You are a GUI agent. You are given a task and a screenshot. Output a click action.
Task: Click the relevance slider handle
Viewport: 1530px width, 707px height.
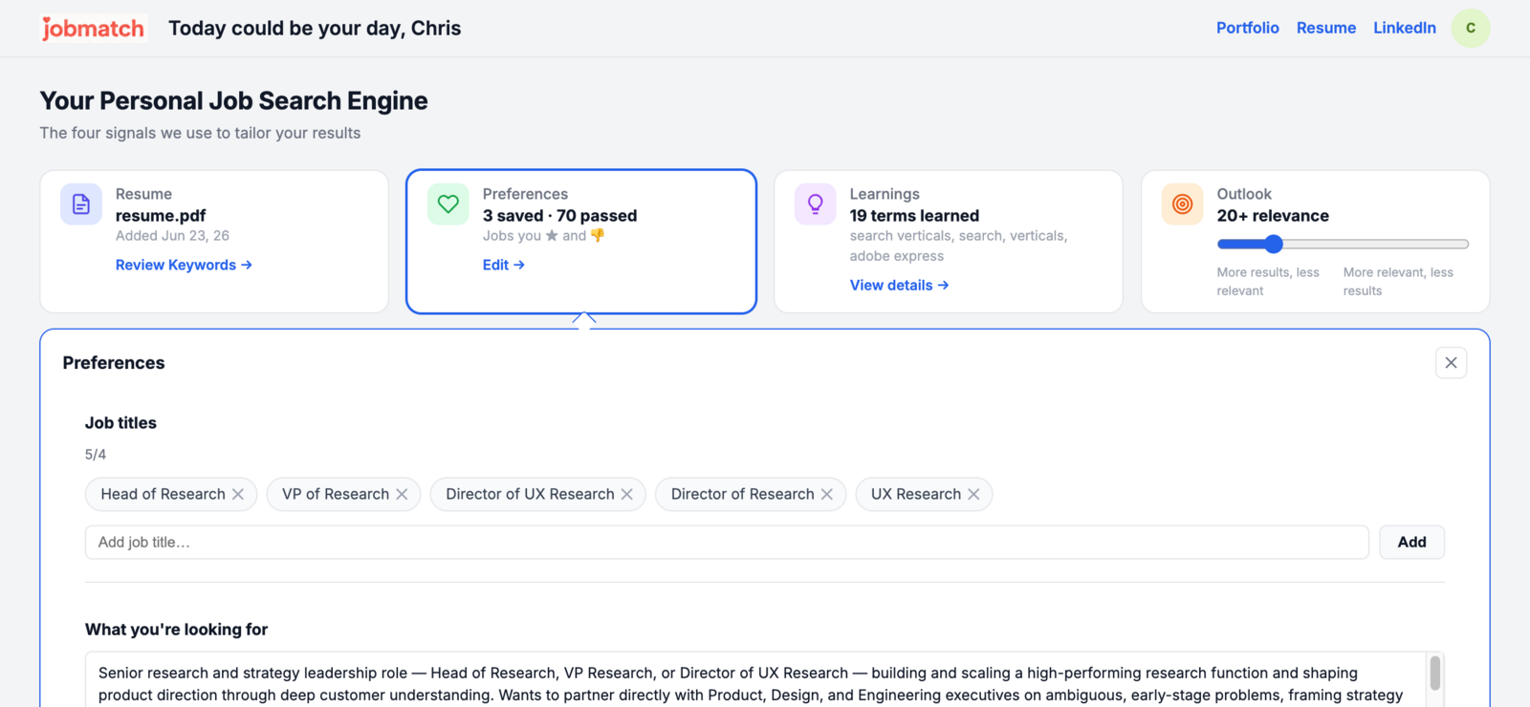tap(1273, 244)
